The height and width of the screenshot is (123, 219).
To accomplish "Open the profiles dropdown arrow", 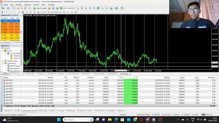I will tap(10, 8).
